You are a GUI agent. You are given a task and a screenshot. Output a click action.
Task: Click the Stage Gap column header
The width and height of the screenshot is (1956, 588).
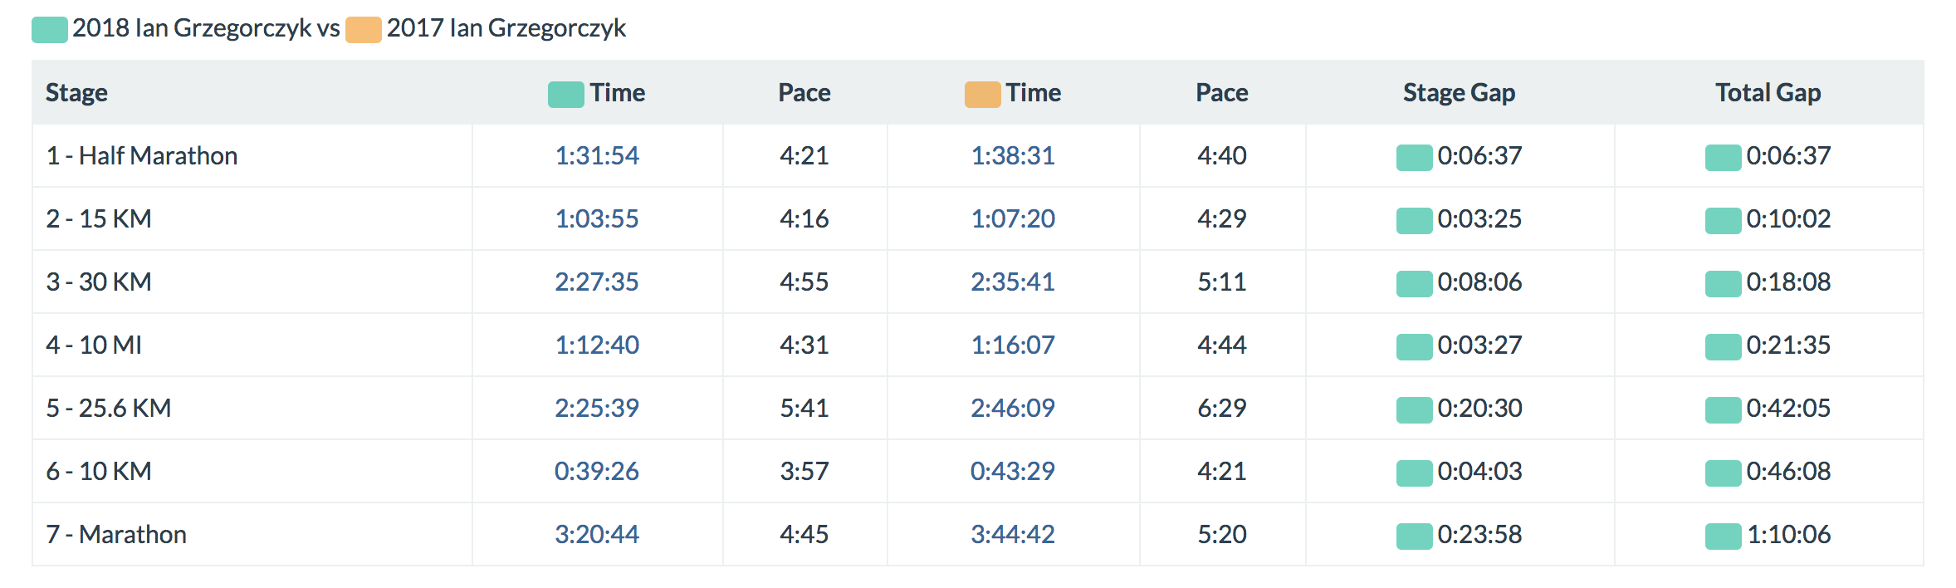[1459, 93]
